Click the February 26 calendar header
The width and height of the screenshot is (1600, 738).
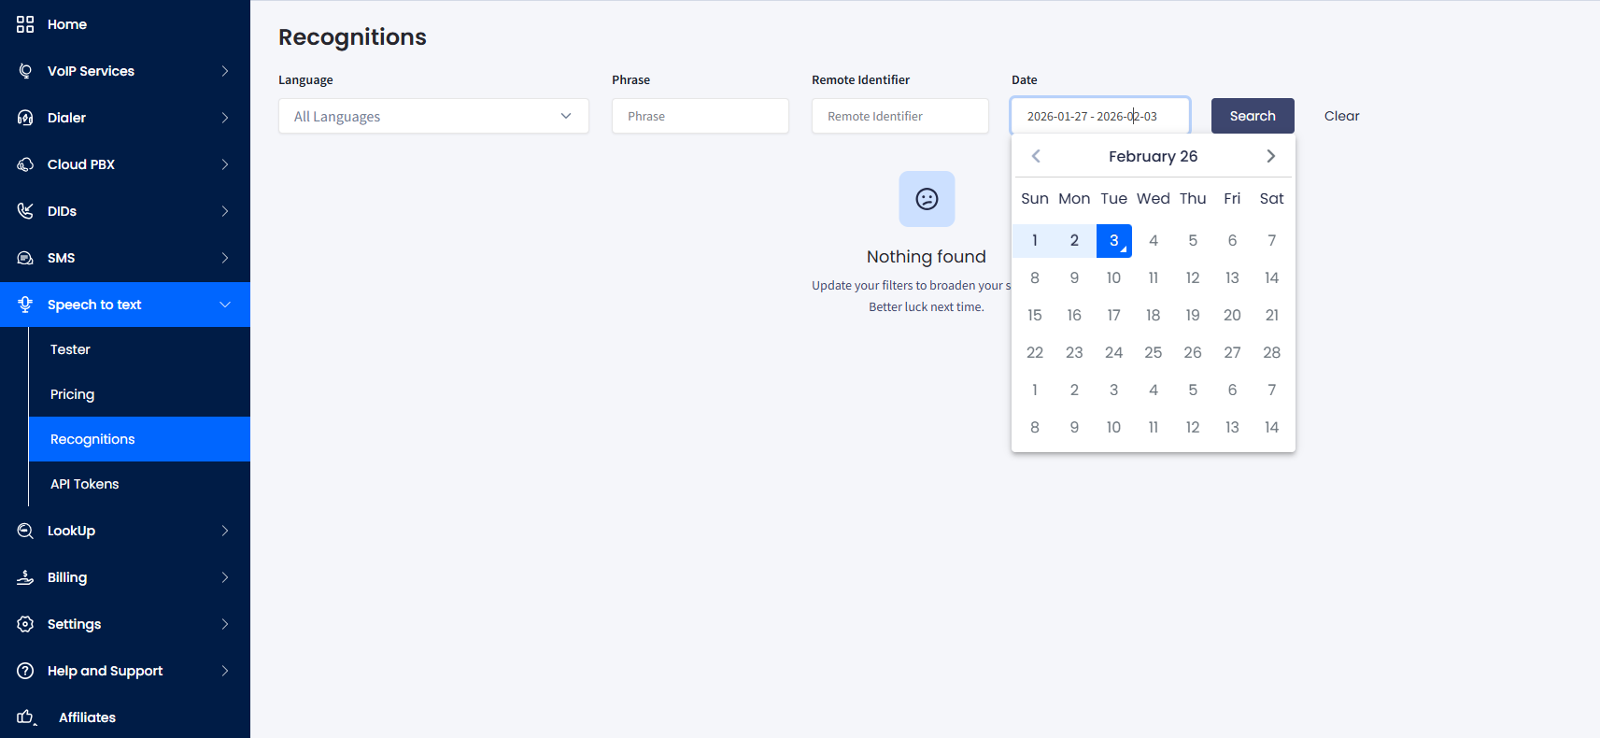1153,156
